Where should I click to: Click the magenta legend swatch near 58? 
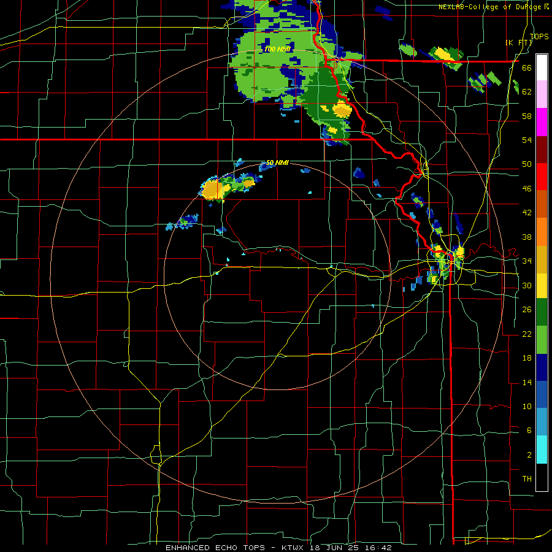542,122
